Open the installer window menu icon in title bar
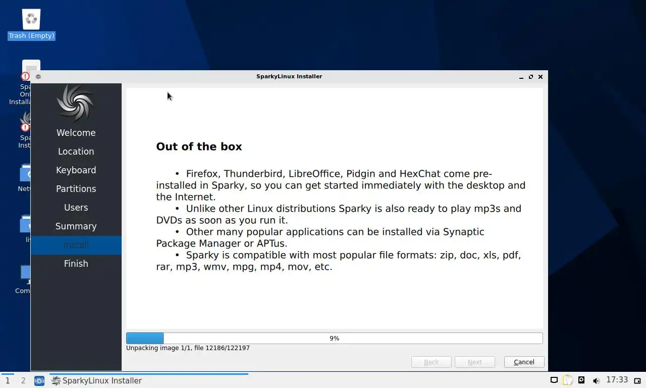Viewport: 646px width, 388px height. (x=38, y=77)
